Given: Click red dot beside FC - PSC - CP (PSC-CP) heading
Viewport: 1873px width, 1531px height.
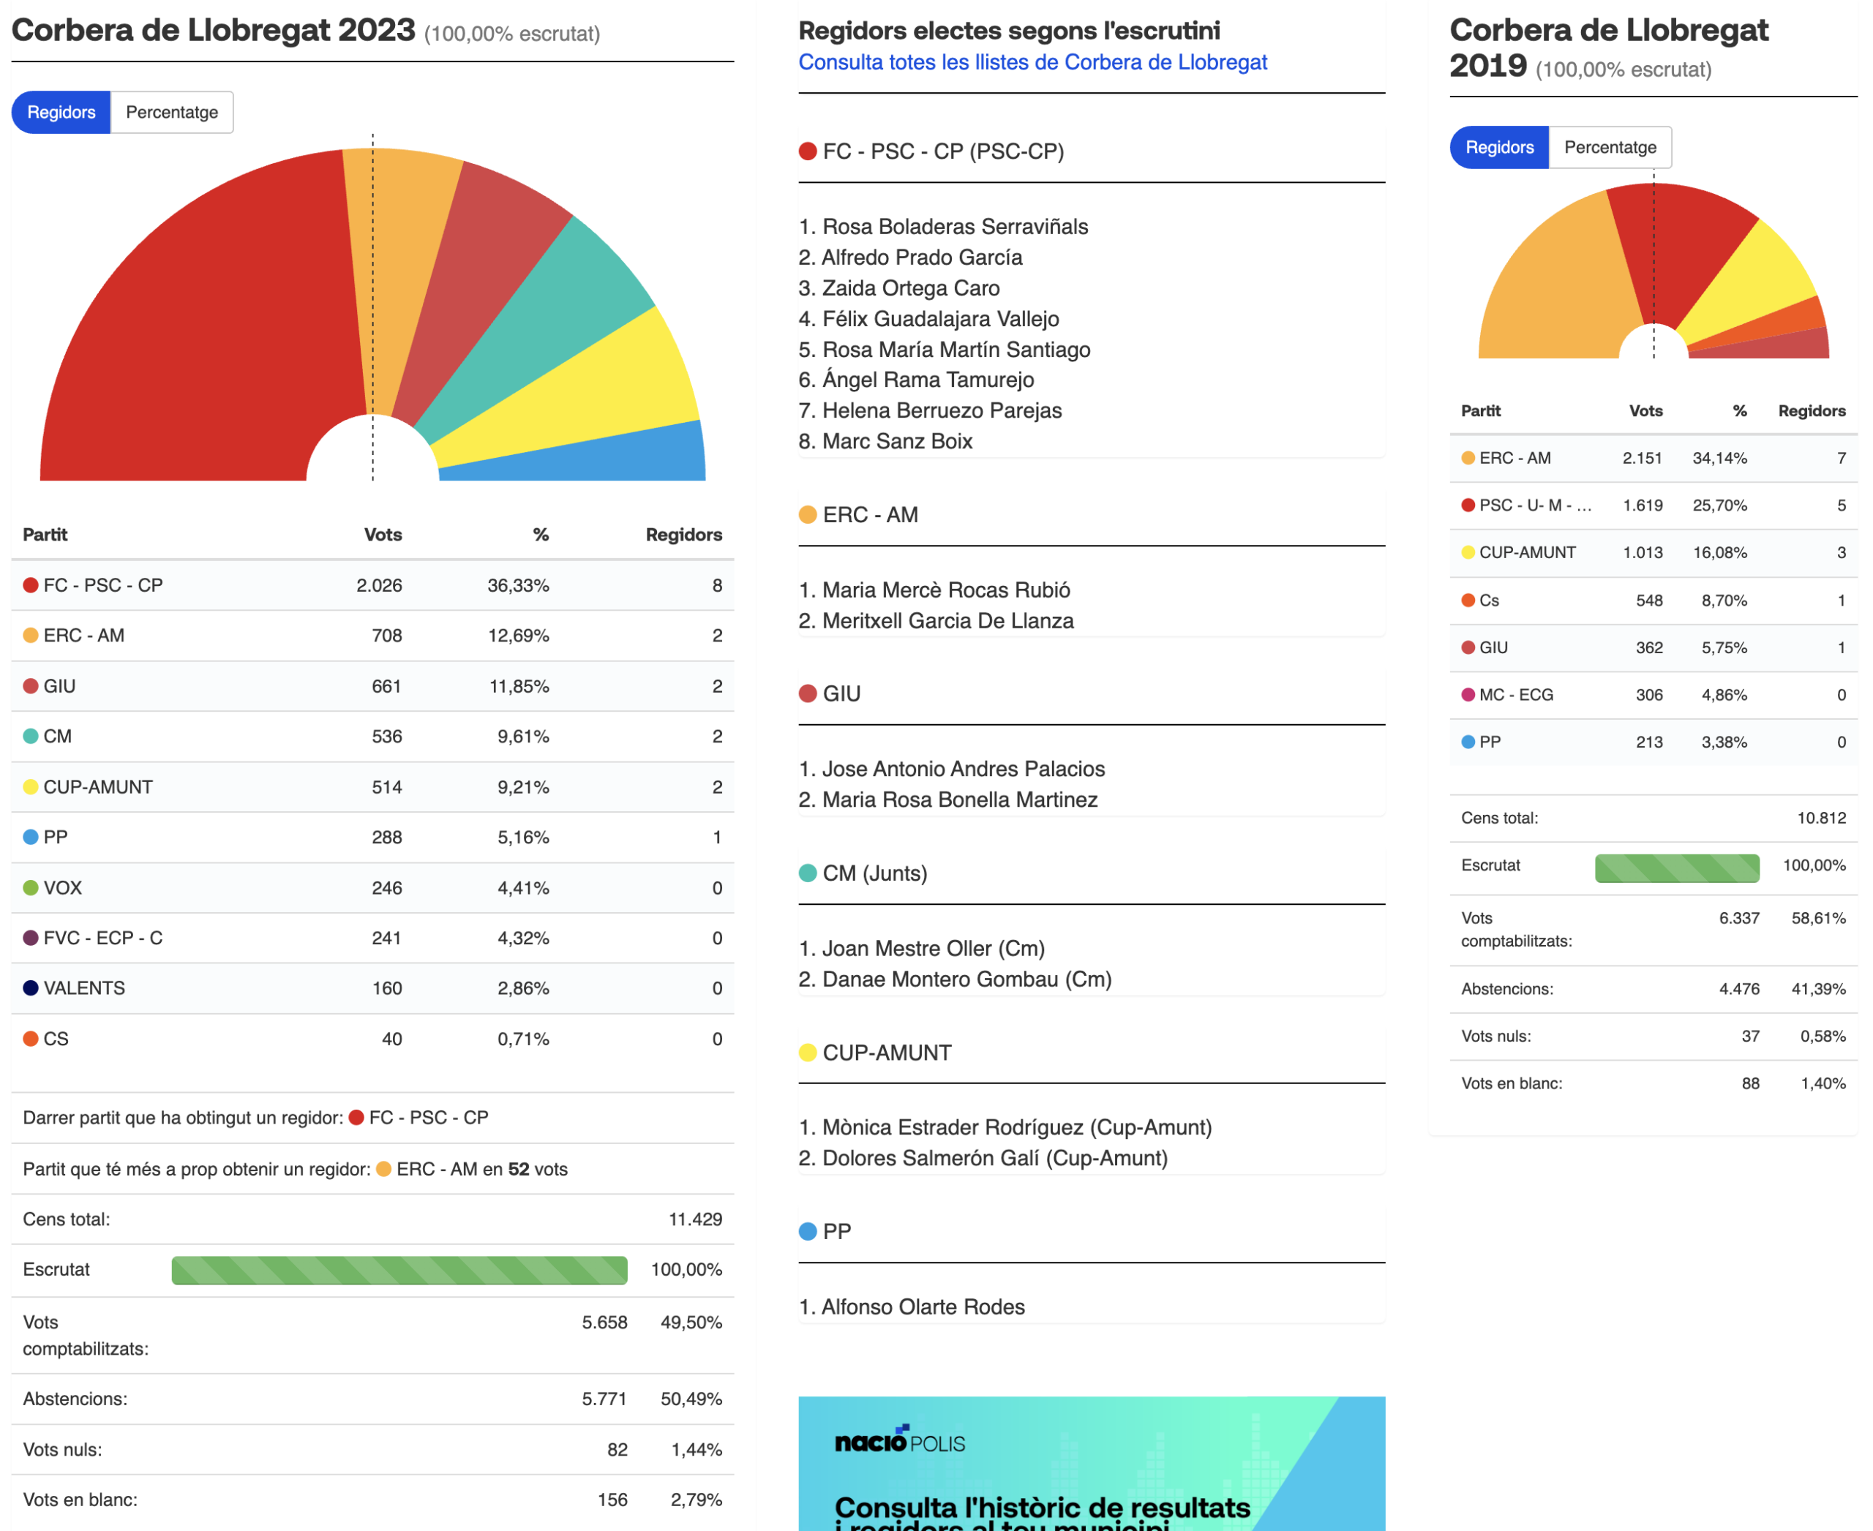Looking at the screenshot, I should (x=807, y=151).
